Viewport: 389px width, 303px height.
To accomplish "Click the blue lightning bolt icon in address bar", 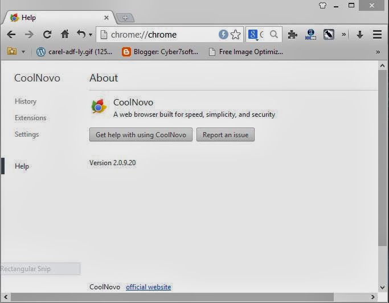I will [x=223, y=34].
